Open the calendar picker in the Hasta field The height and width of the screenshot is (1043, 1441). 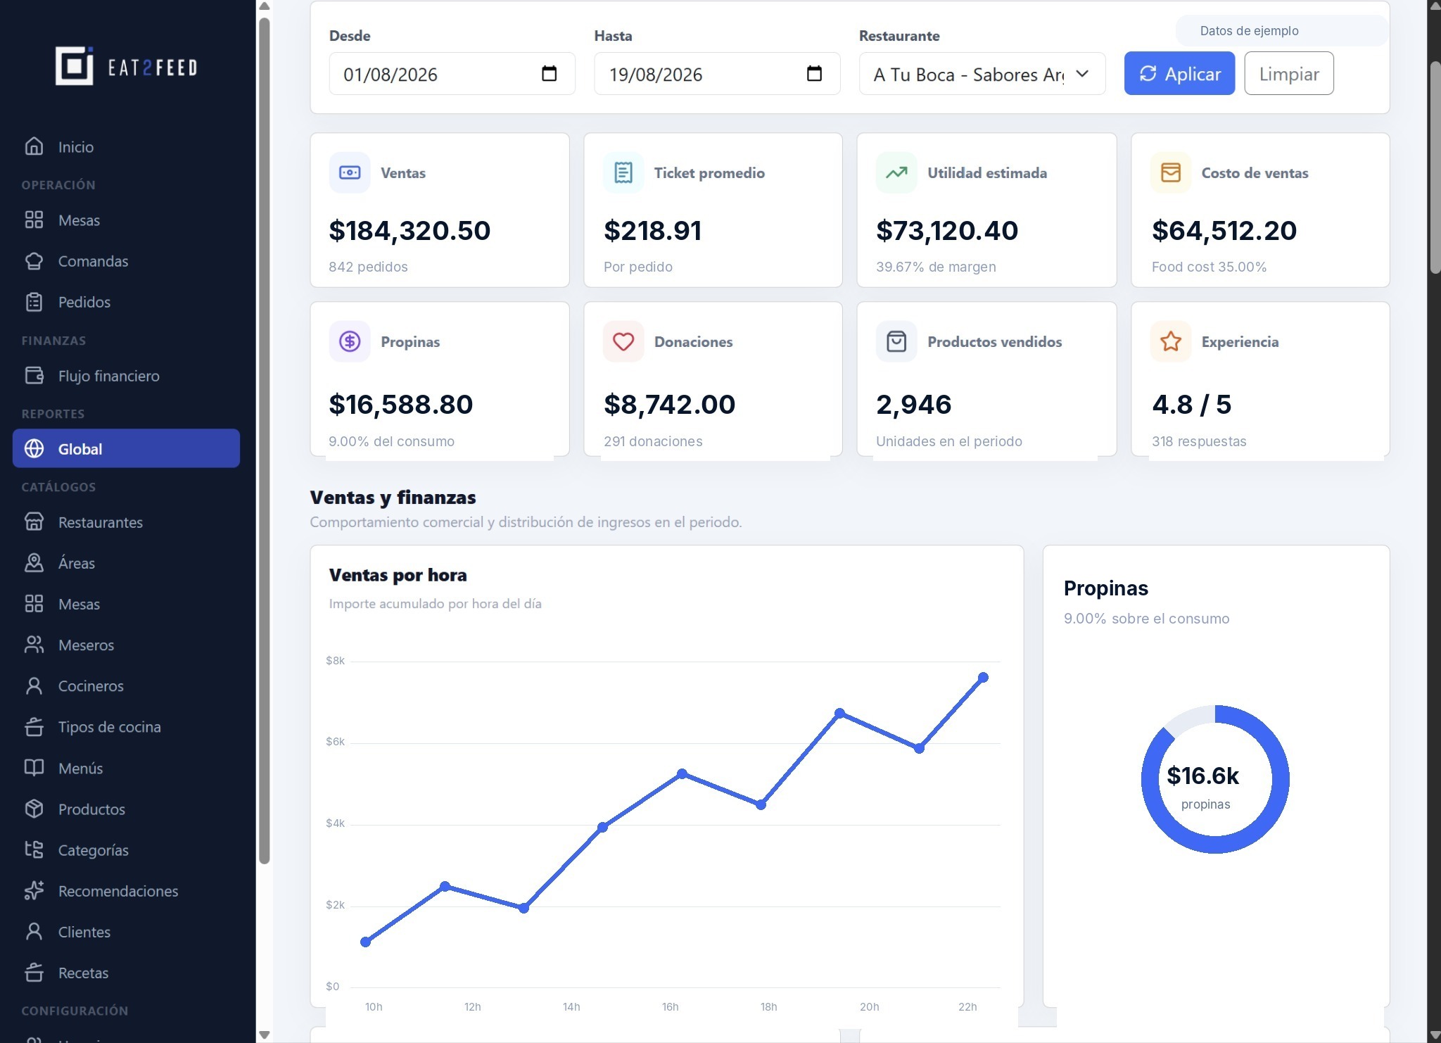point(814,73)
